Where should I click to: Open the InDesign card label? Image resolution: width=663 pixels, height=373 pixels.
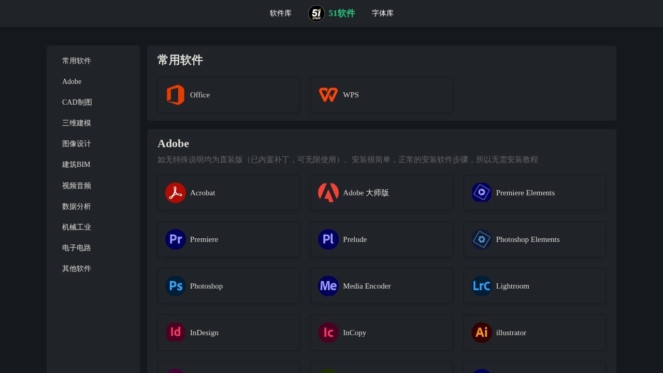(204, 333)
